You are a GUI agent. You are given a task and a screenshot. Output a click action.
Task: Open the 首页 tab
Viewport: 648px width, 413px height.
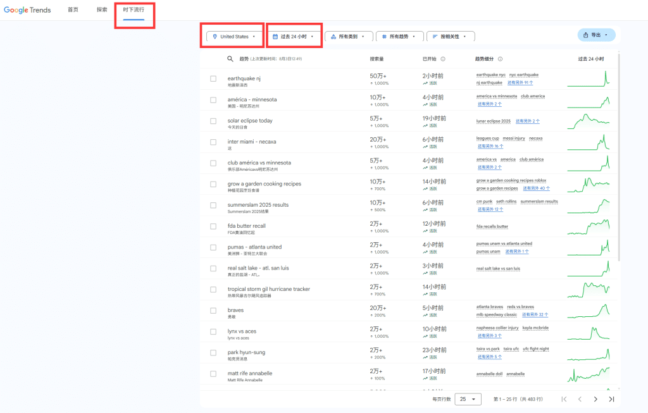pyautogui.click(x=73, y=10)
